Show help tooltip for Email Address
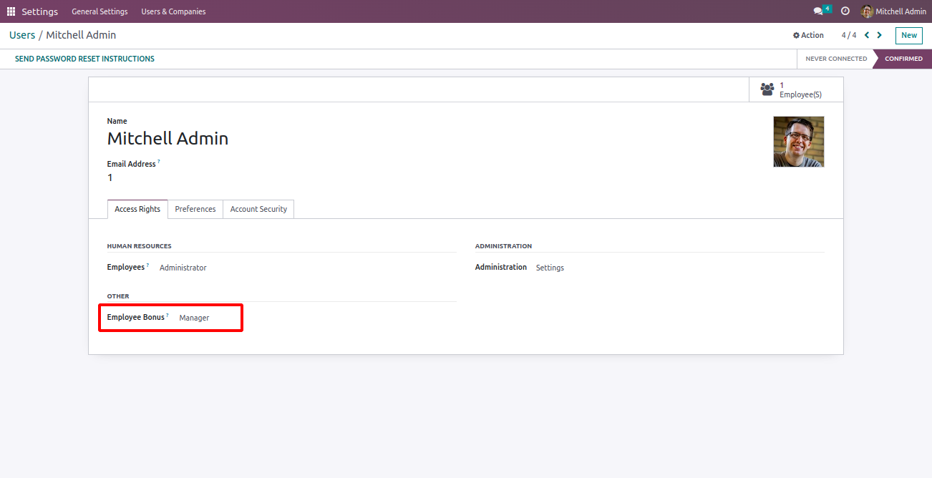Viewport: 932px width, 478px height. click(x=159, y=162)
